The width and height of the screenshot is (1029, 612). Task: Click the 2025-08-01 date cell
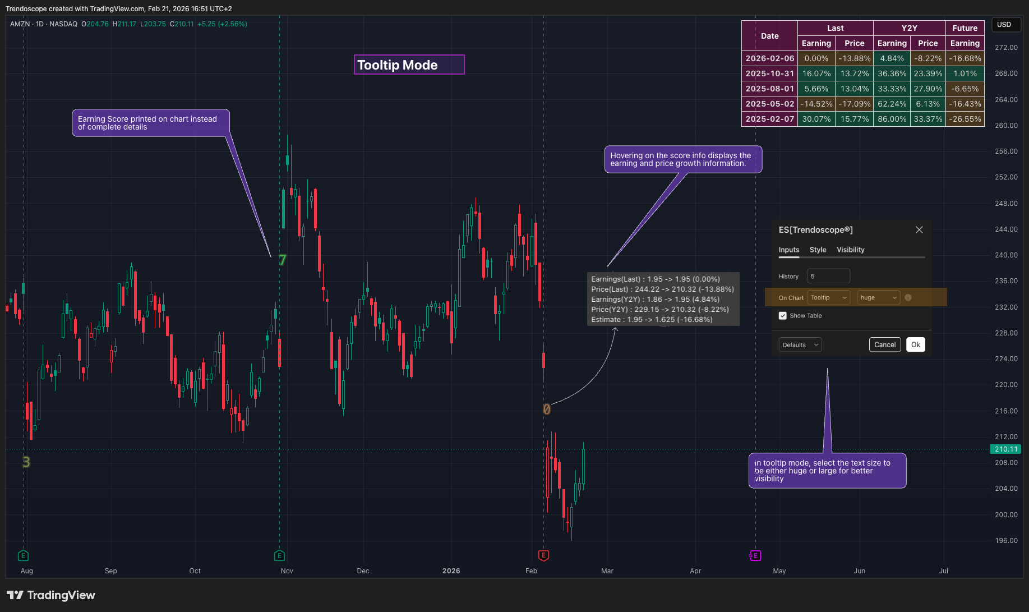(769, 89)
